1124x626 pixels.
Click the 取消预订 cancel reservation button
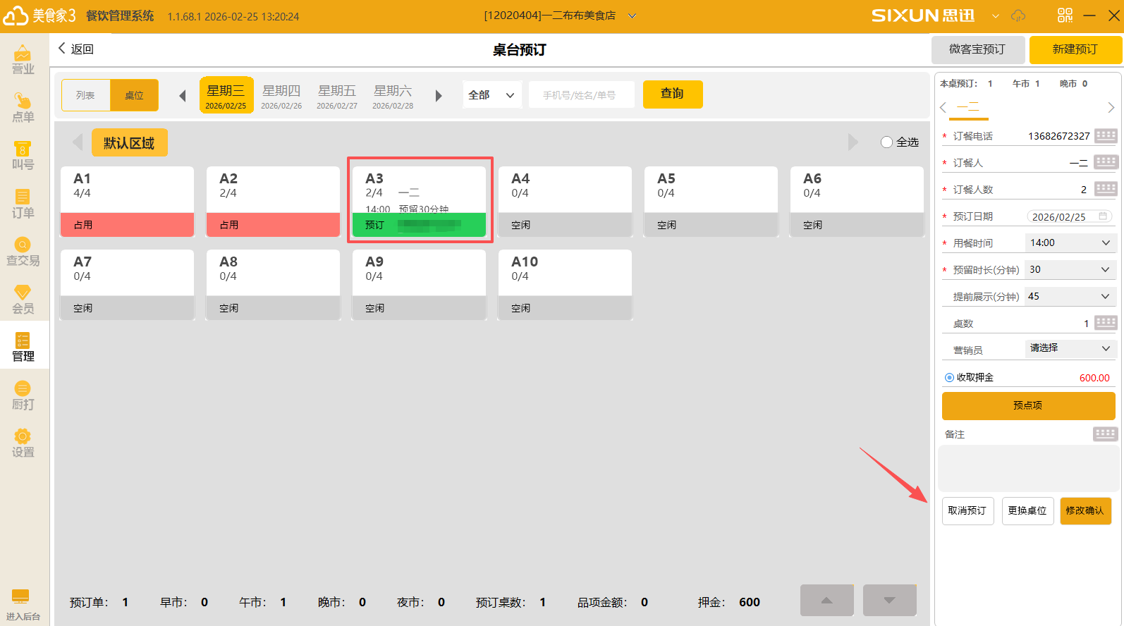[967, 511]
